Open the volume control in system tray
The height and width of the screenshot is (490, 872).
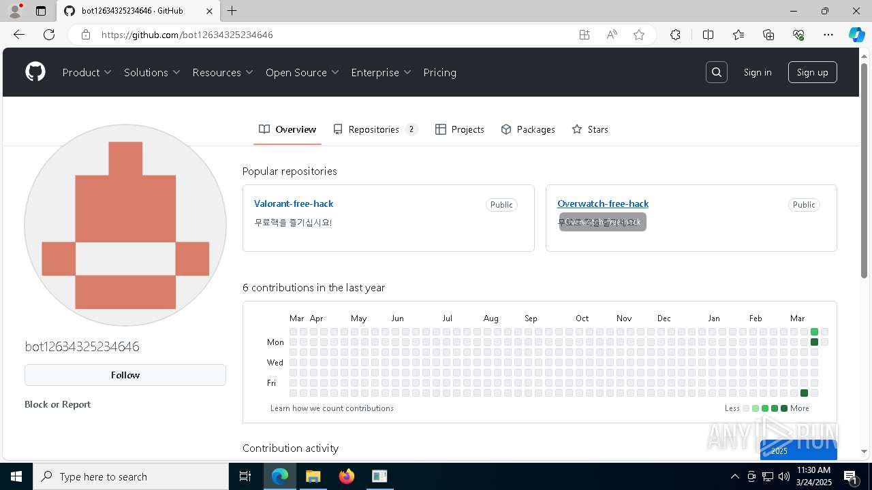[x=783, y=476]
